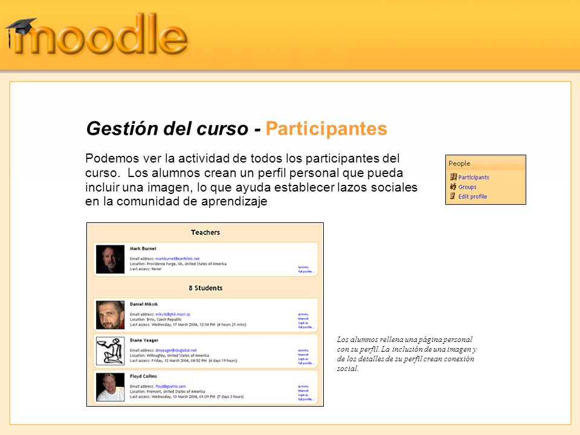This screenshot has height=435, width=580.
Task: Click the name Floyd Collins
Action: coord(143,376)
